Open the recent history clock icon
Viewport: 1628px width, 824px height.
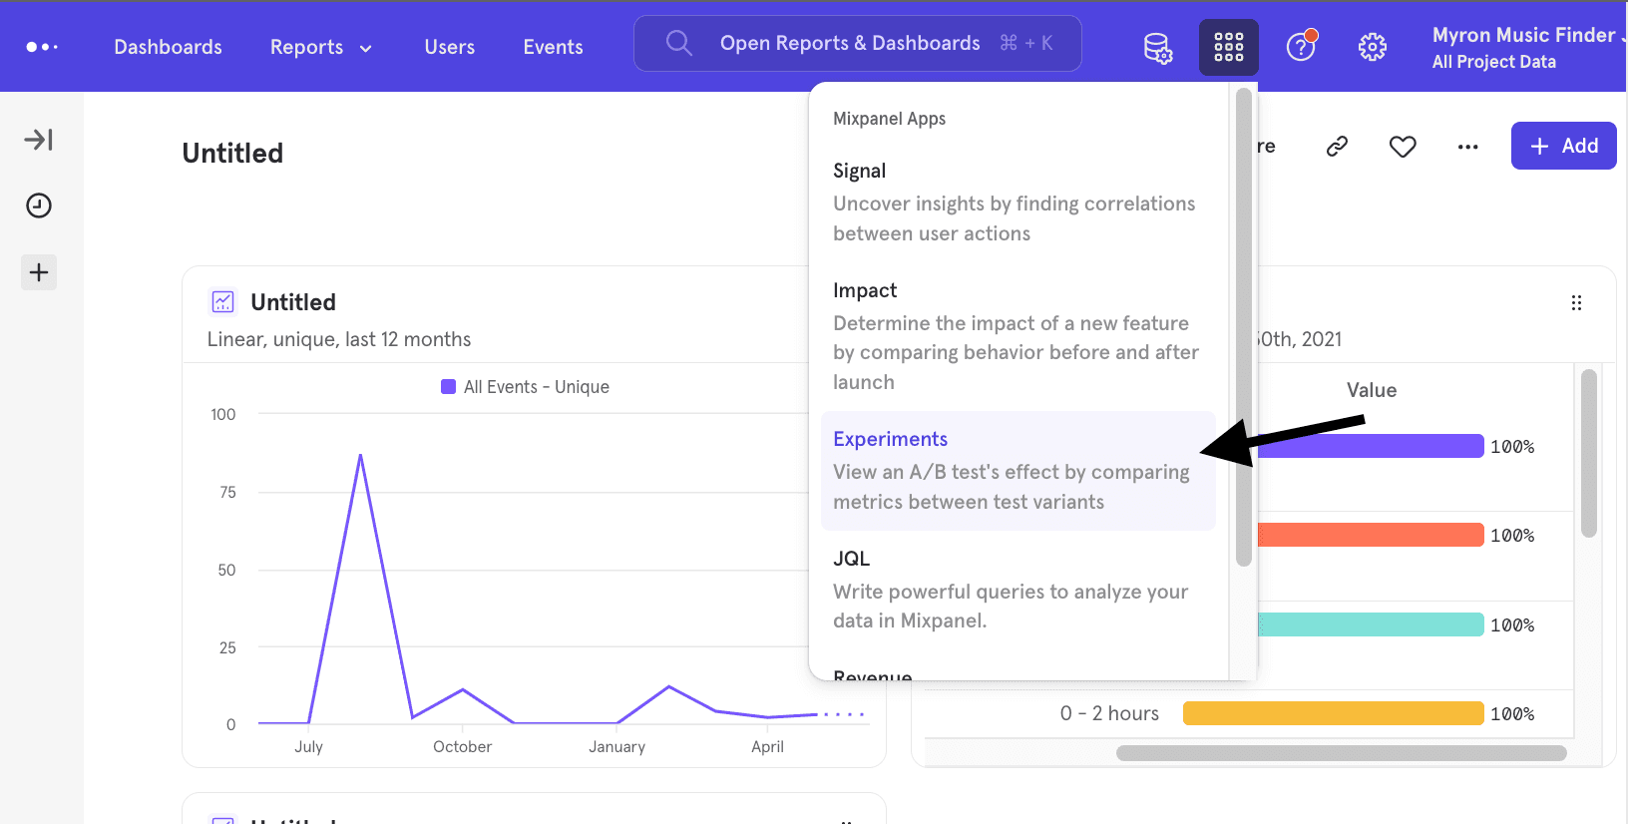(39, 206)
